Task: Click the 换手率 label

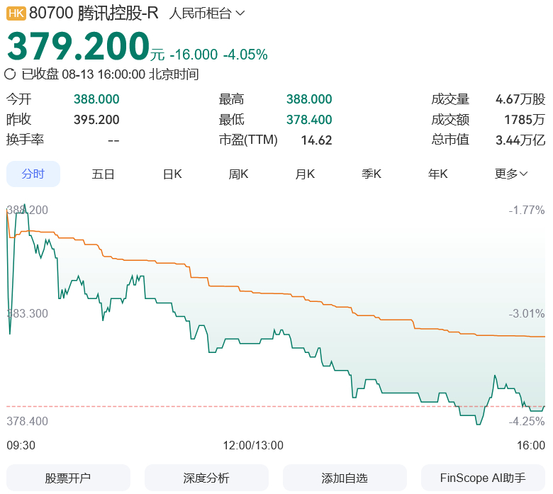Action: pyautogui.click(x=25, y=140)
